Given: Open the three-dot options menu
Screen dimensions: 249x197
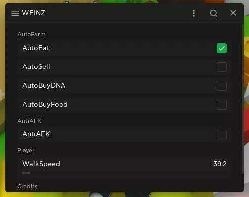Looking at the screenshot, I should click(194, 13).
